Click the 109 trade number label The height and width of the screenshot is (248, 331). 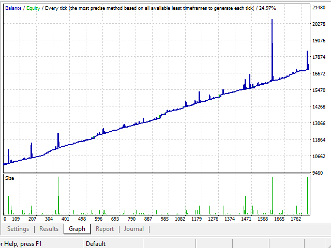point(16,219)
